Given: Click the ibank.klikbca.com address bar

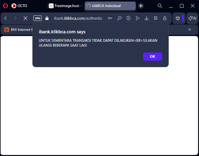Looking at the screenshot, I should tap(78, 18).
